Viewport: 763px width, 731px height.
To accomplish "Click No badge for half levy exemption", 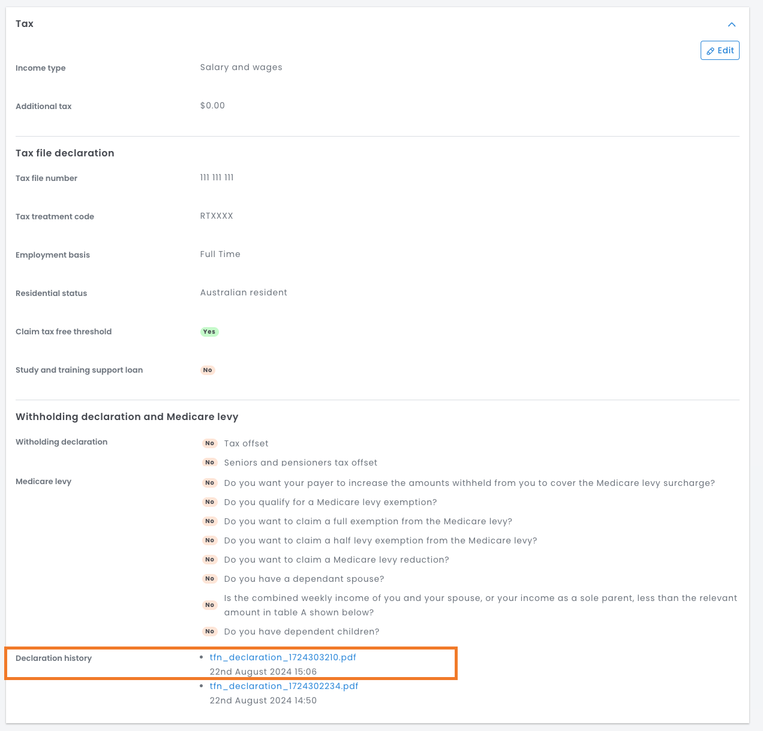I will coord(209,540).
